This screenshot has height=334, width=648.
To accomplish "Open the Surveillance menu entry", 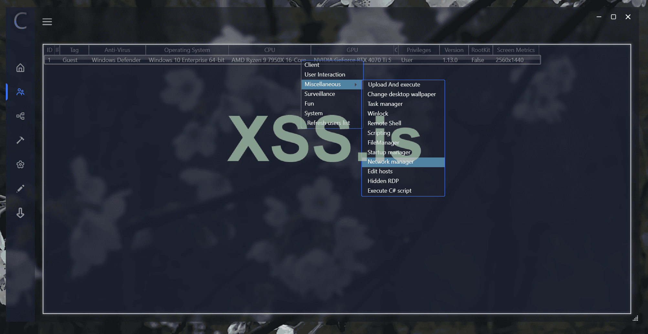I will click(332, 94).
